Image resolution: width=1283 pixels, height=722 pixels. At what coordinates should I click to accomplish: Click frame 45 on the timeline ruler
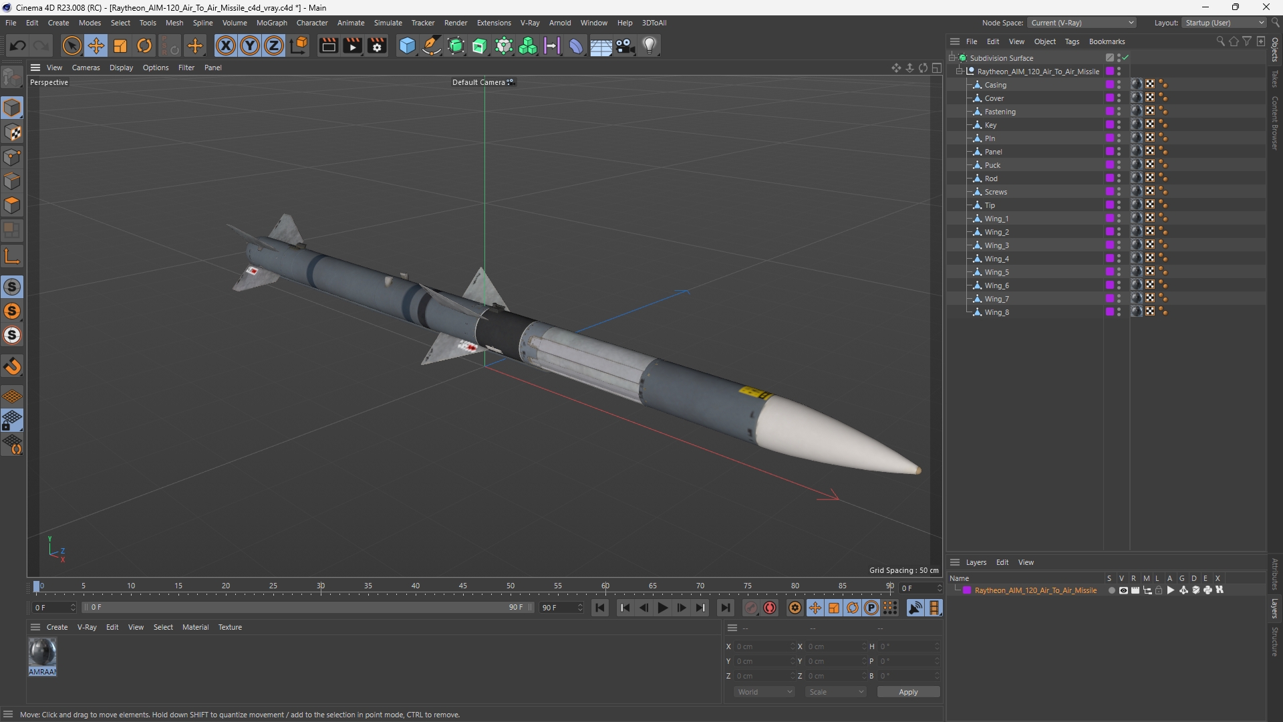(x=463, y=586)
